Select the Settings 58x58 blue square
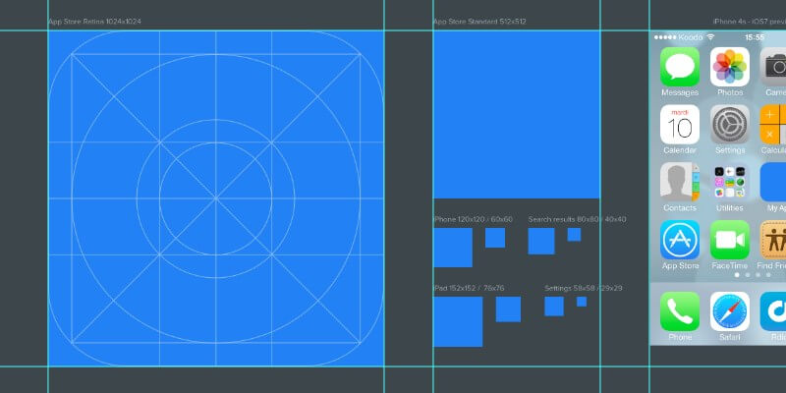The height and width of the screenshot is (393, 786). [x=554, y=307]
